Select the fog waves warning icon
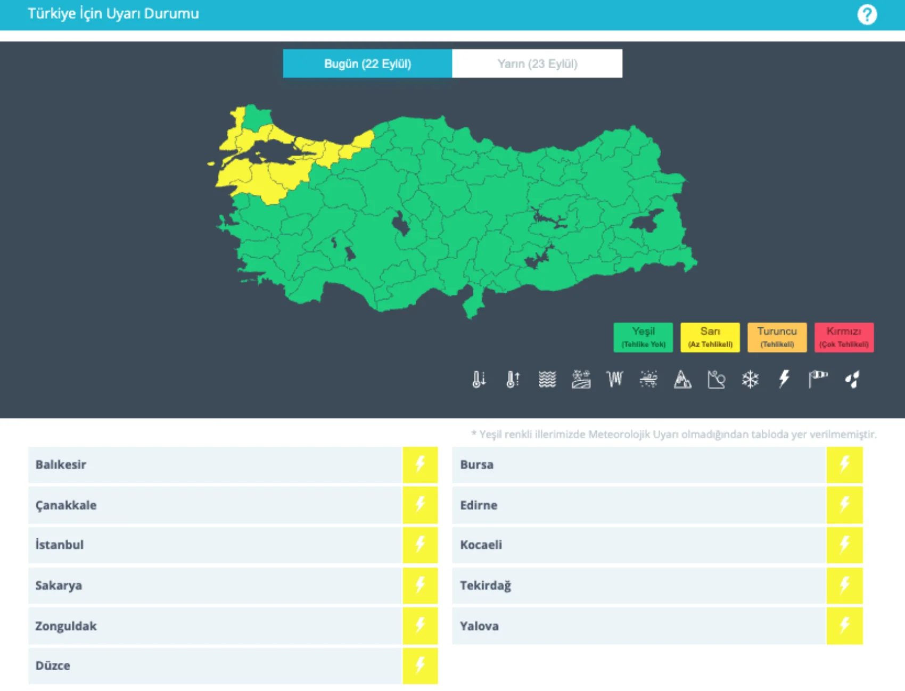 pos(547,379)
